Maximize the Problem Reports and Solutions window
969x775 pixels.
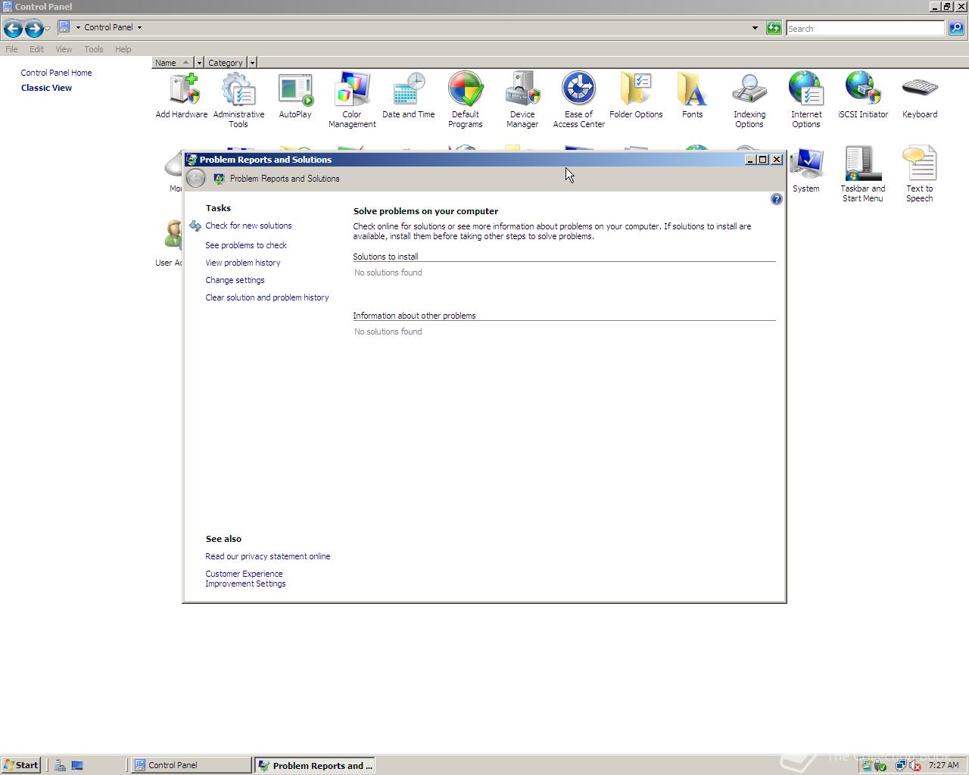pyautogui.click(x=763, y=160)
